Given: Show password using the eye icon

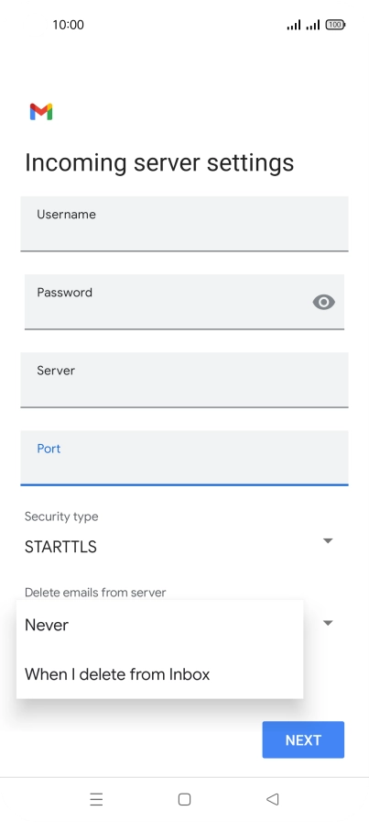Looking at the screenshot, I should [x=323, y=302].
